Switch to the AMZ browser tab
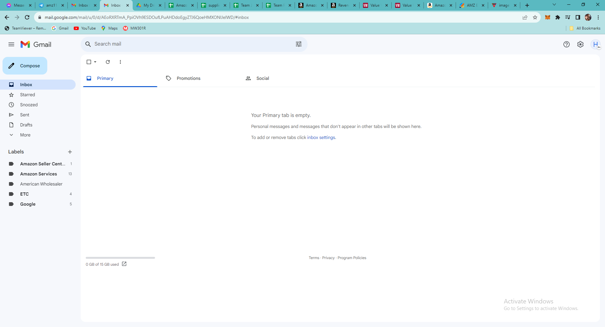This screenshot has width=605, height=327. pos(471,5)
